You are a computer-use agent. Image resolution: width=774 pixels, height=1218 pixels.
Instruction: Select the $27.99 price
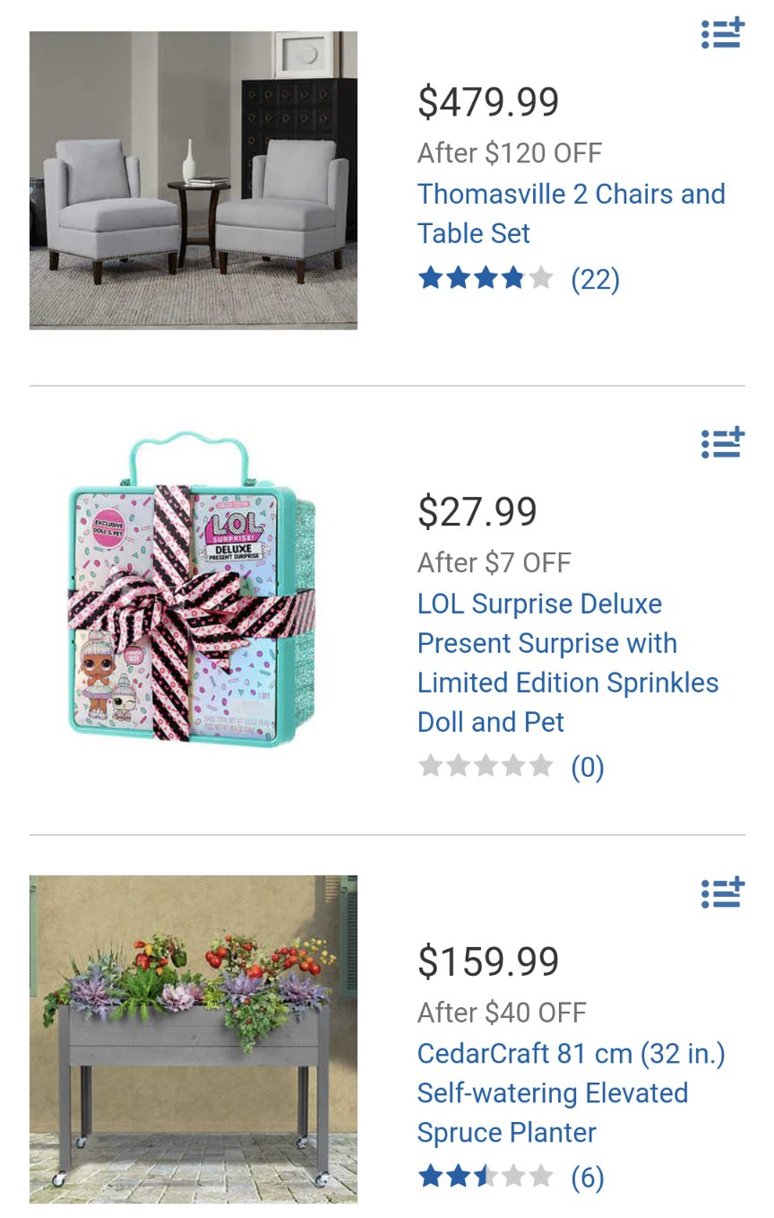click(x=477, y=511)
